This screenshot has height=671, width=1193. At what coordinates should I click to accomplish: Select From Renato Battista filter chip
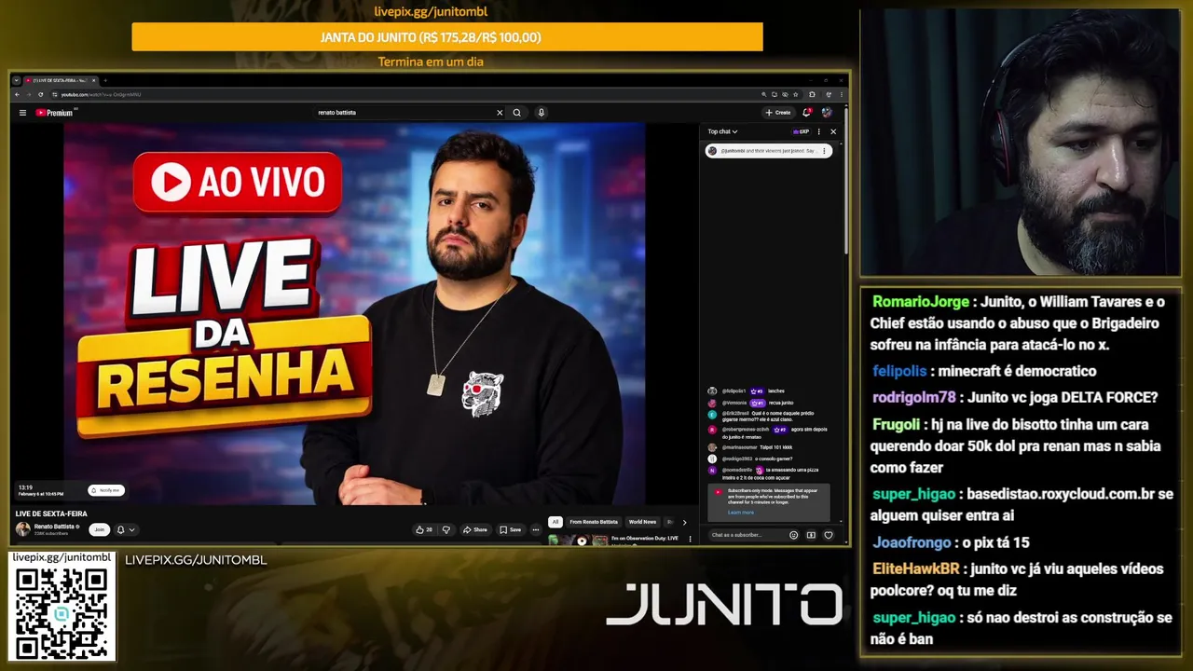click(594, 522)
